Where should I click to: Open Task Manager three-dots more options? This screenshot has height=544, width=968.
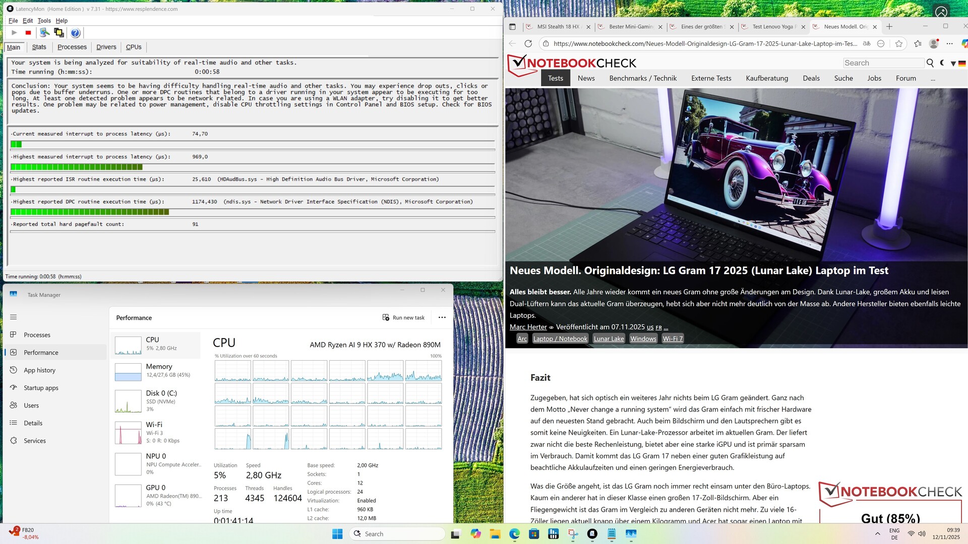(442, 318)
